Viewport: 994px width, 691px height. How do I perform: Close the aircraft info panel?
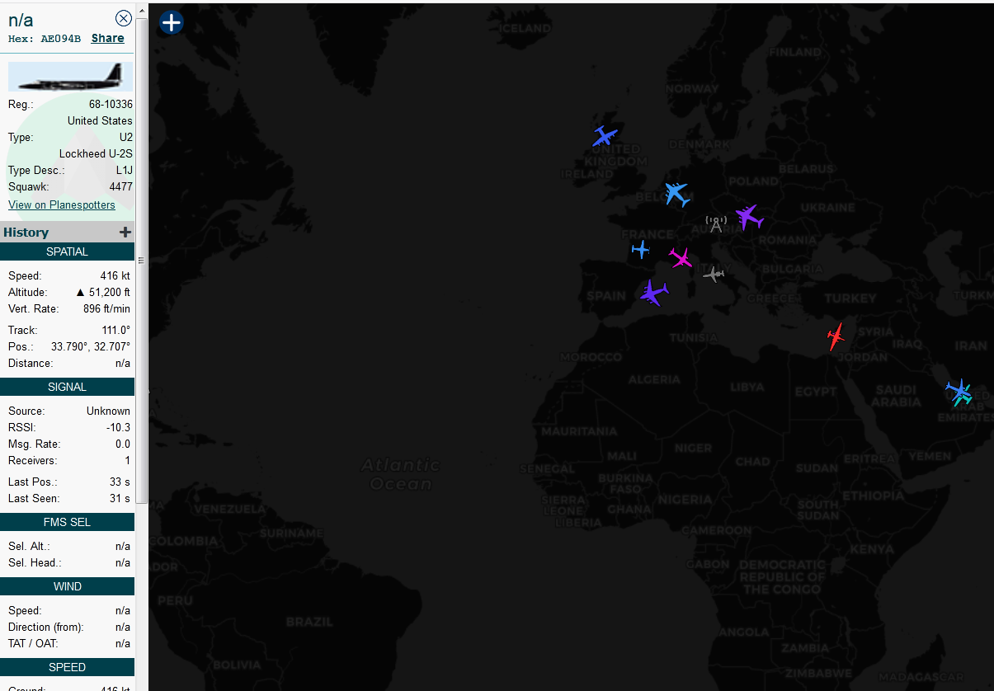124,18
